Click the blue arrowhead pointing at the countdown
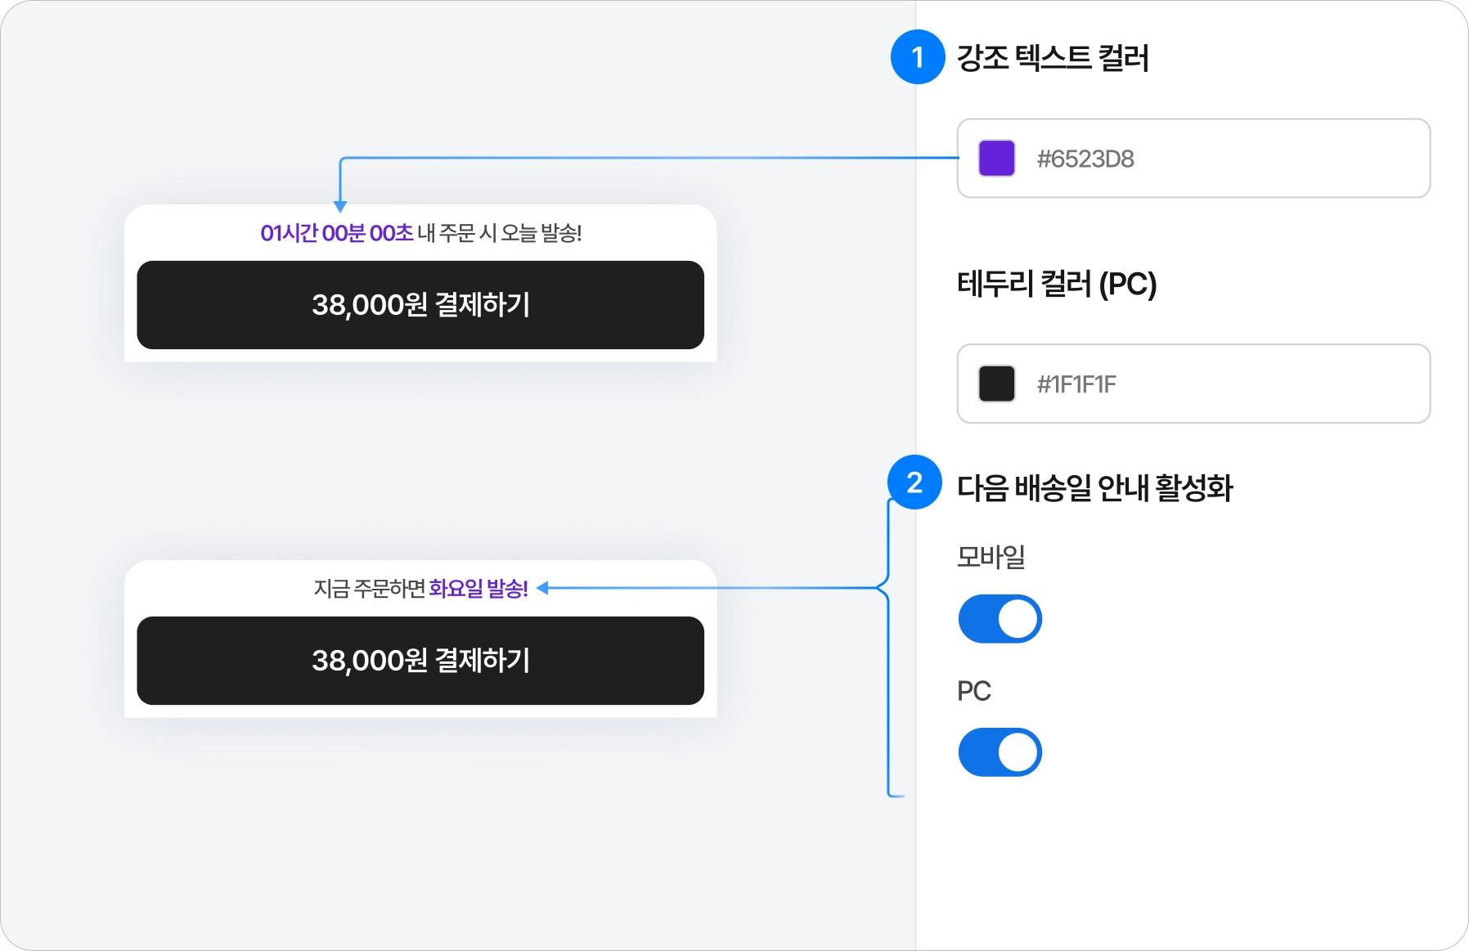 click(x=340, y=207)
